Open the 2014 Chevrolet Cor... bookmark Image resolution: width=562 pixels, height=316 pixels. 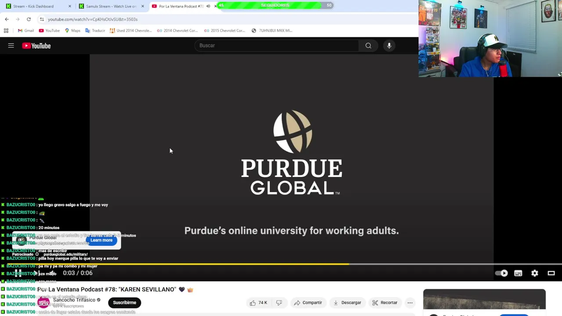[177, 31]
